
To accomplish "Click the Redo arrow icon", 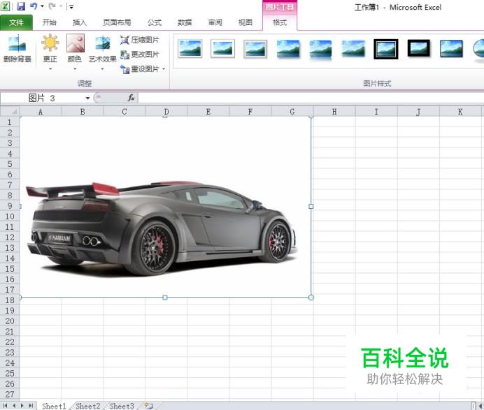I will [x=52, y=6].
